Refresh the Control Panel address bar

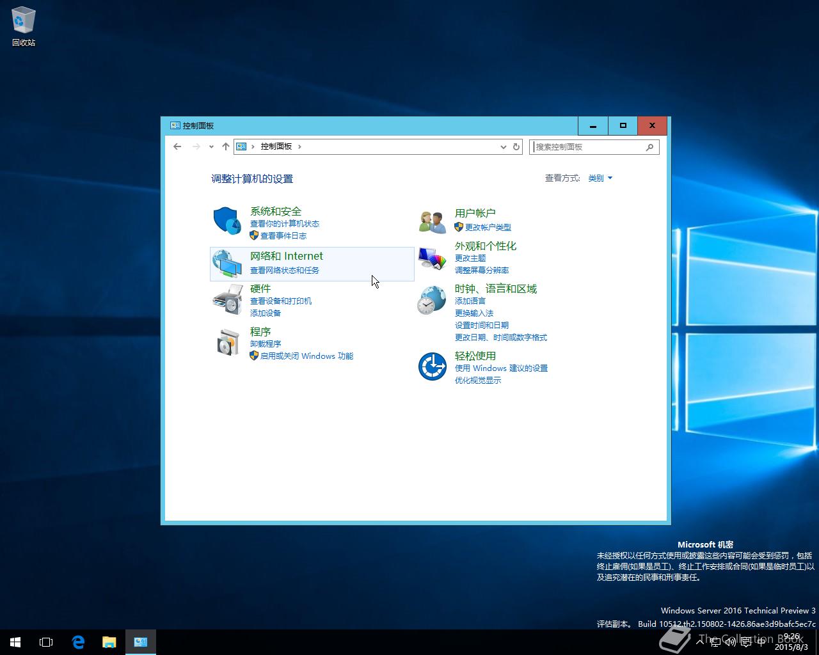pos(516,146)
